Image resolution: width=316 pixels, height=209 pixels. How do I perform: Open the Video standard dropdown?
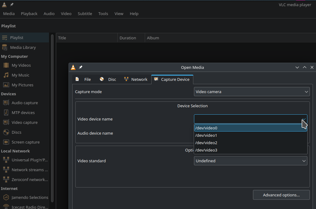pyautogui.click(x=251, y=161)
